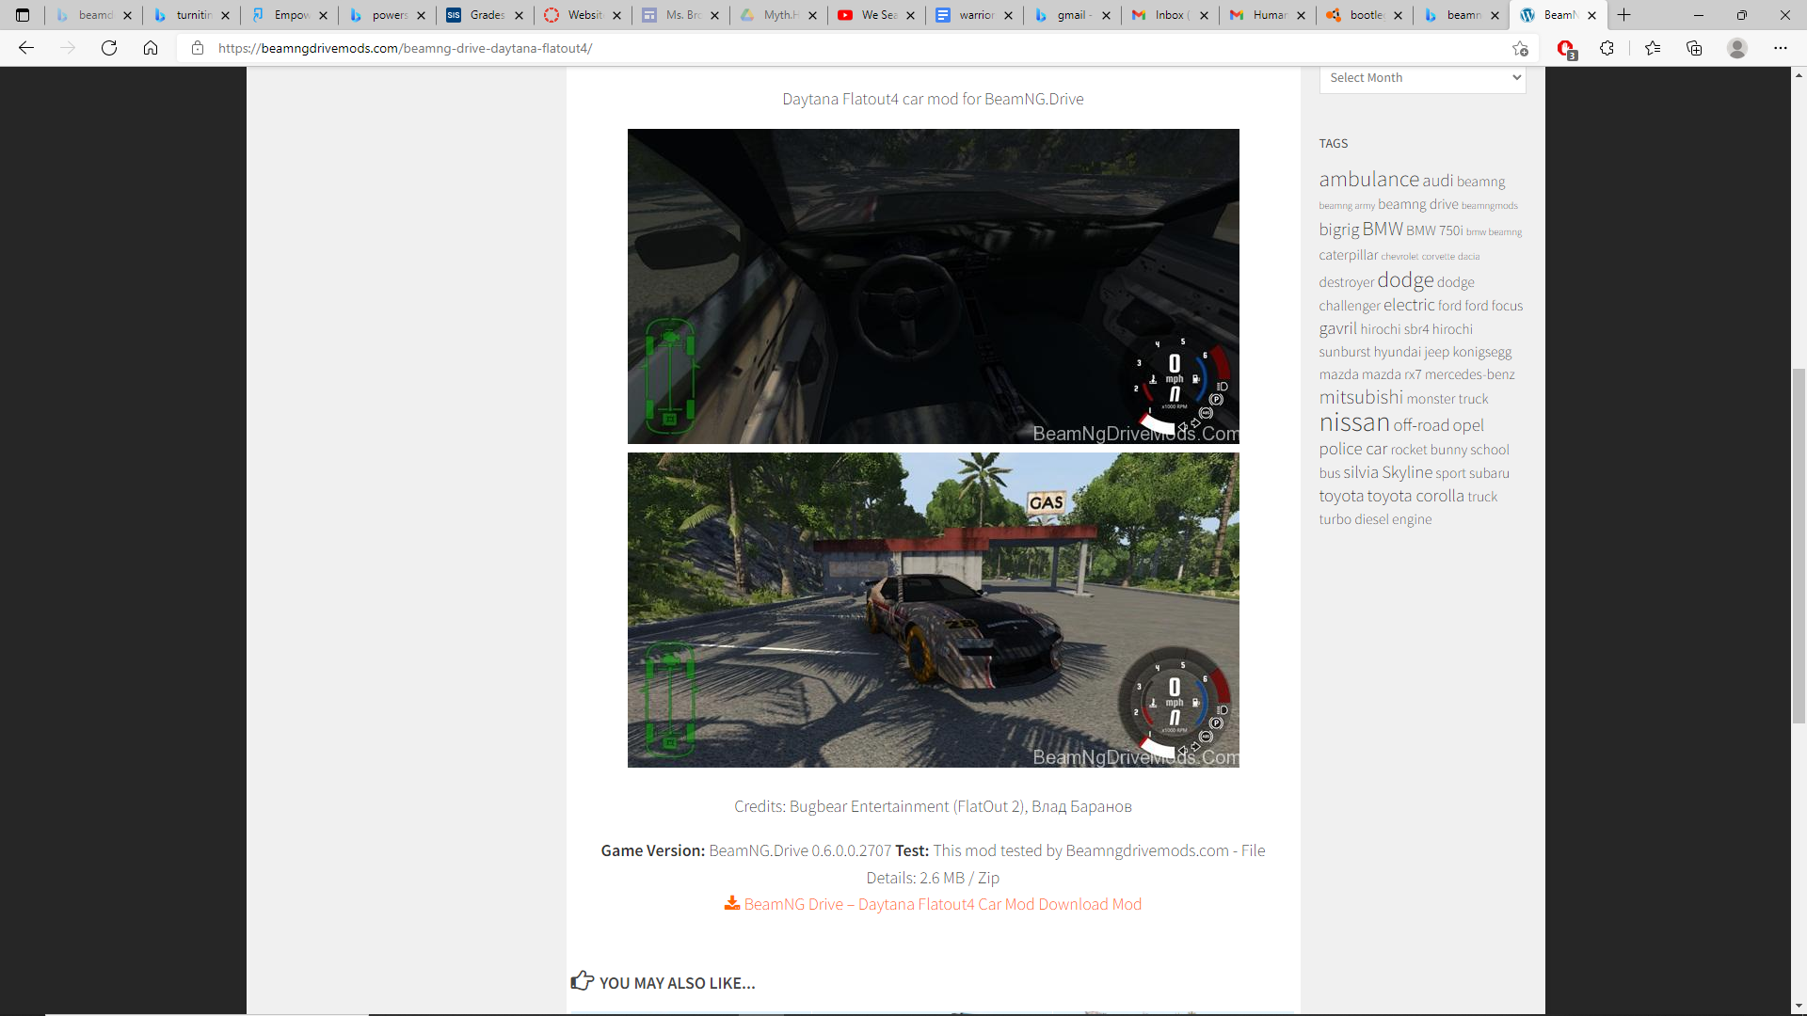
Task: Click the scrollbar down arrow
Action: pos(1799,1006)
